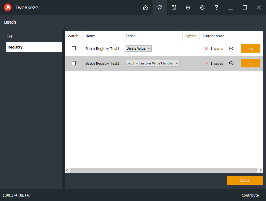This screenshot has width=266, height=201.
Task: Fix the issue on Batch Registry Test1
Action: point(250,48)
